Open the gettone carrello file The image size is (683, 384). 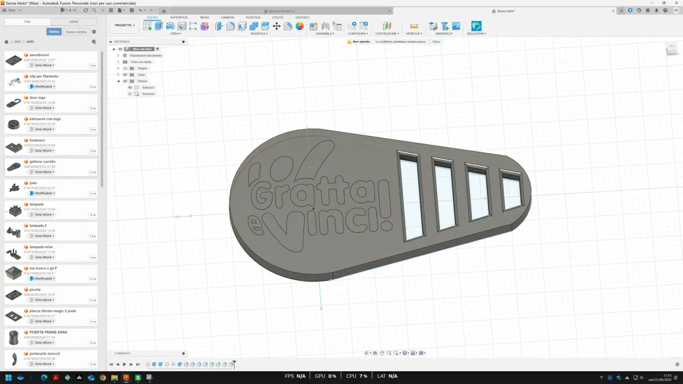(x=51, y=167)
